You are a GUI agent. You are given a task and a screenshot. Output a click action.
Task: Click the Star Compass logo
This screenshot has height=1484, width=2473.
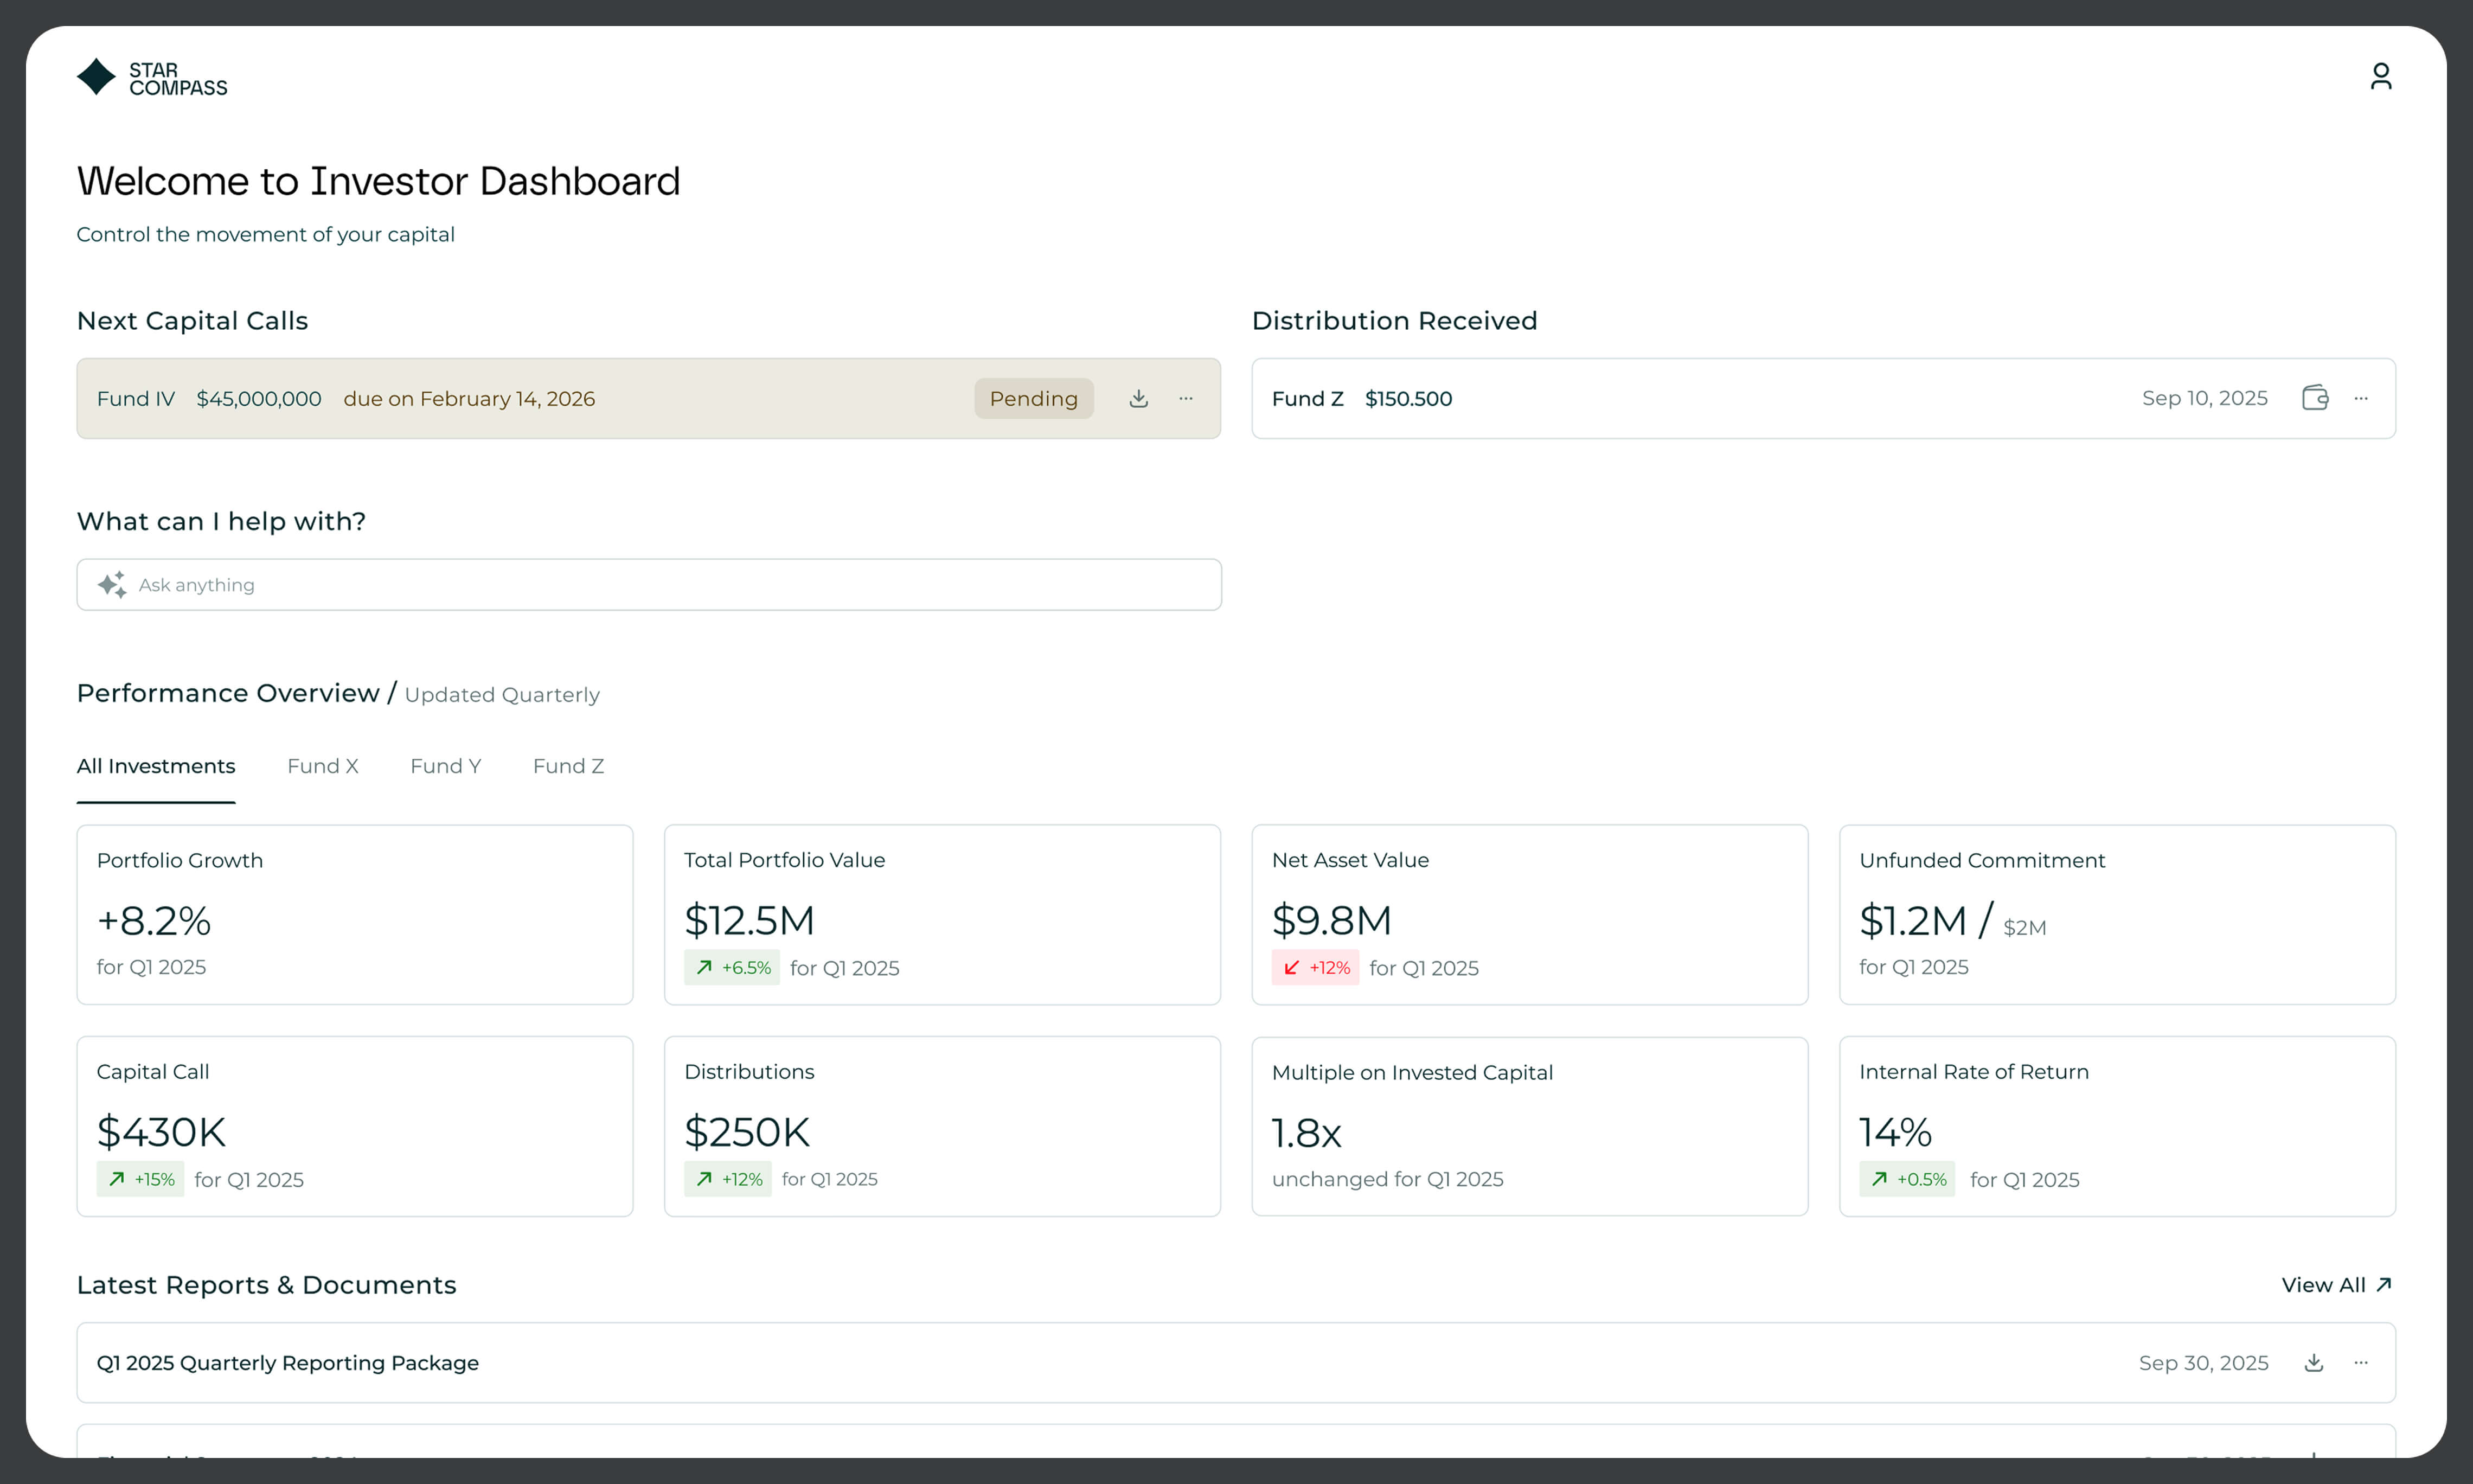[x=152, y=78]
